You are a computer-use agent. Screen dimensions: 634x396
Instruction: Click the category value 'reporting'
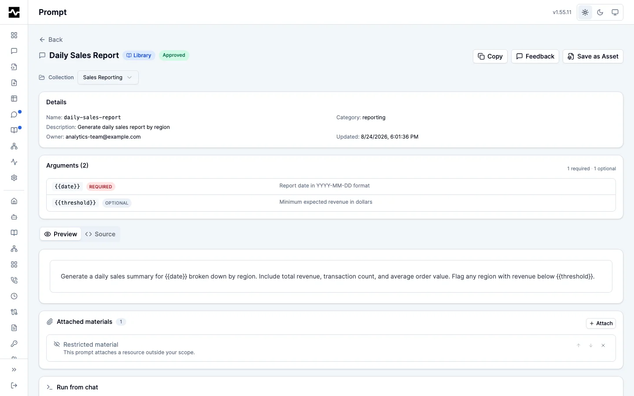(x=374, y=117)
